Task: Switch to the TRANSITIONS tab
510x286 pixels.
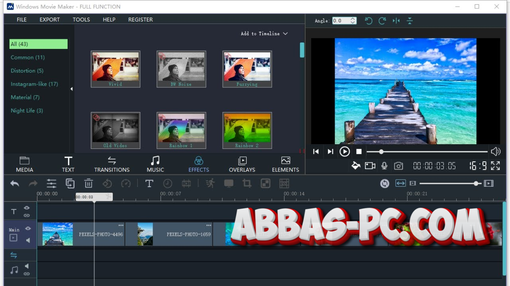Action: 112,164
